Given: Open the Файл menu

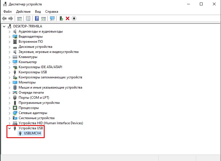Looking at the screenshot, I should (x=8, y=12).
